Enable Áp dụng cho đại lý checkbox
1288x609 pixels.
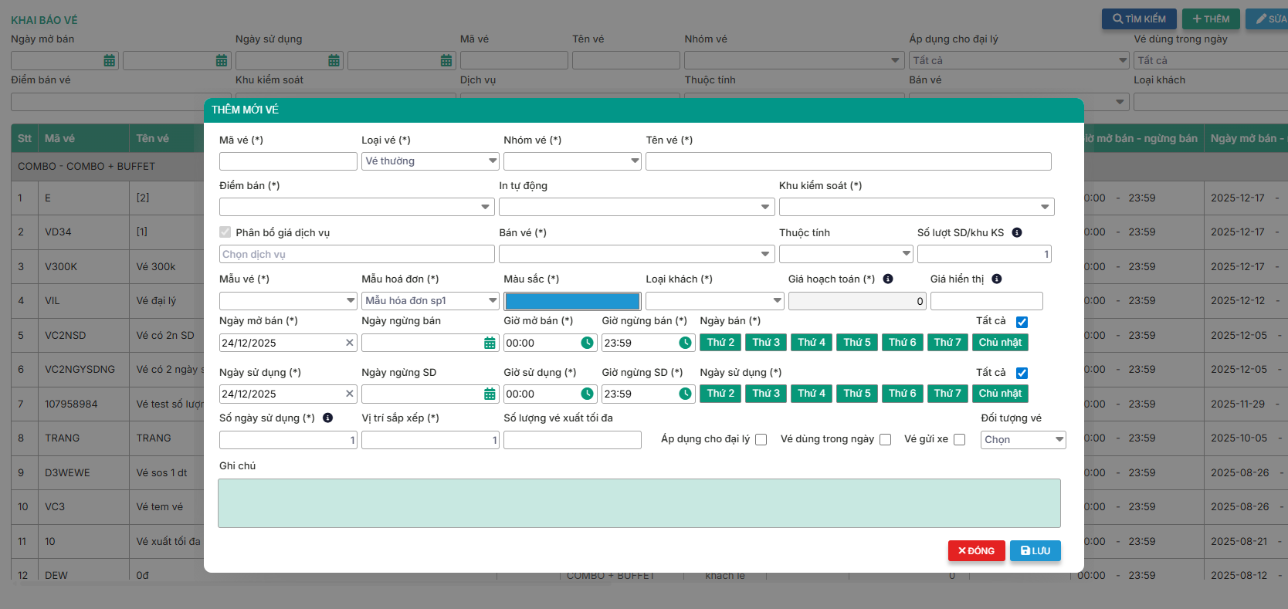761,439
